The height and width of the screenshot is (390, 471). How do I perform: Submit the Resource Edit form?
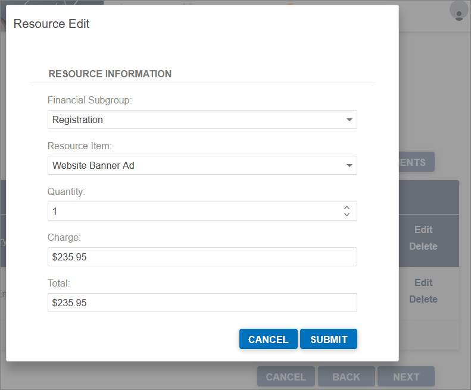pos(329,339)
